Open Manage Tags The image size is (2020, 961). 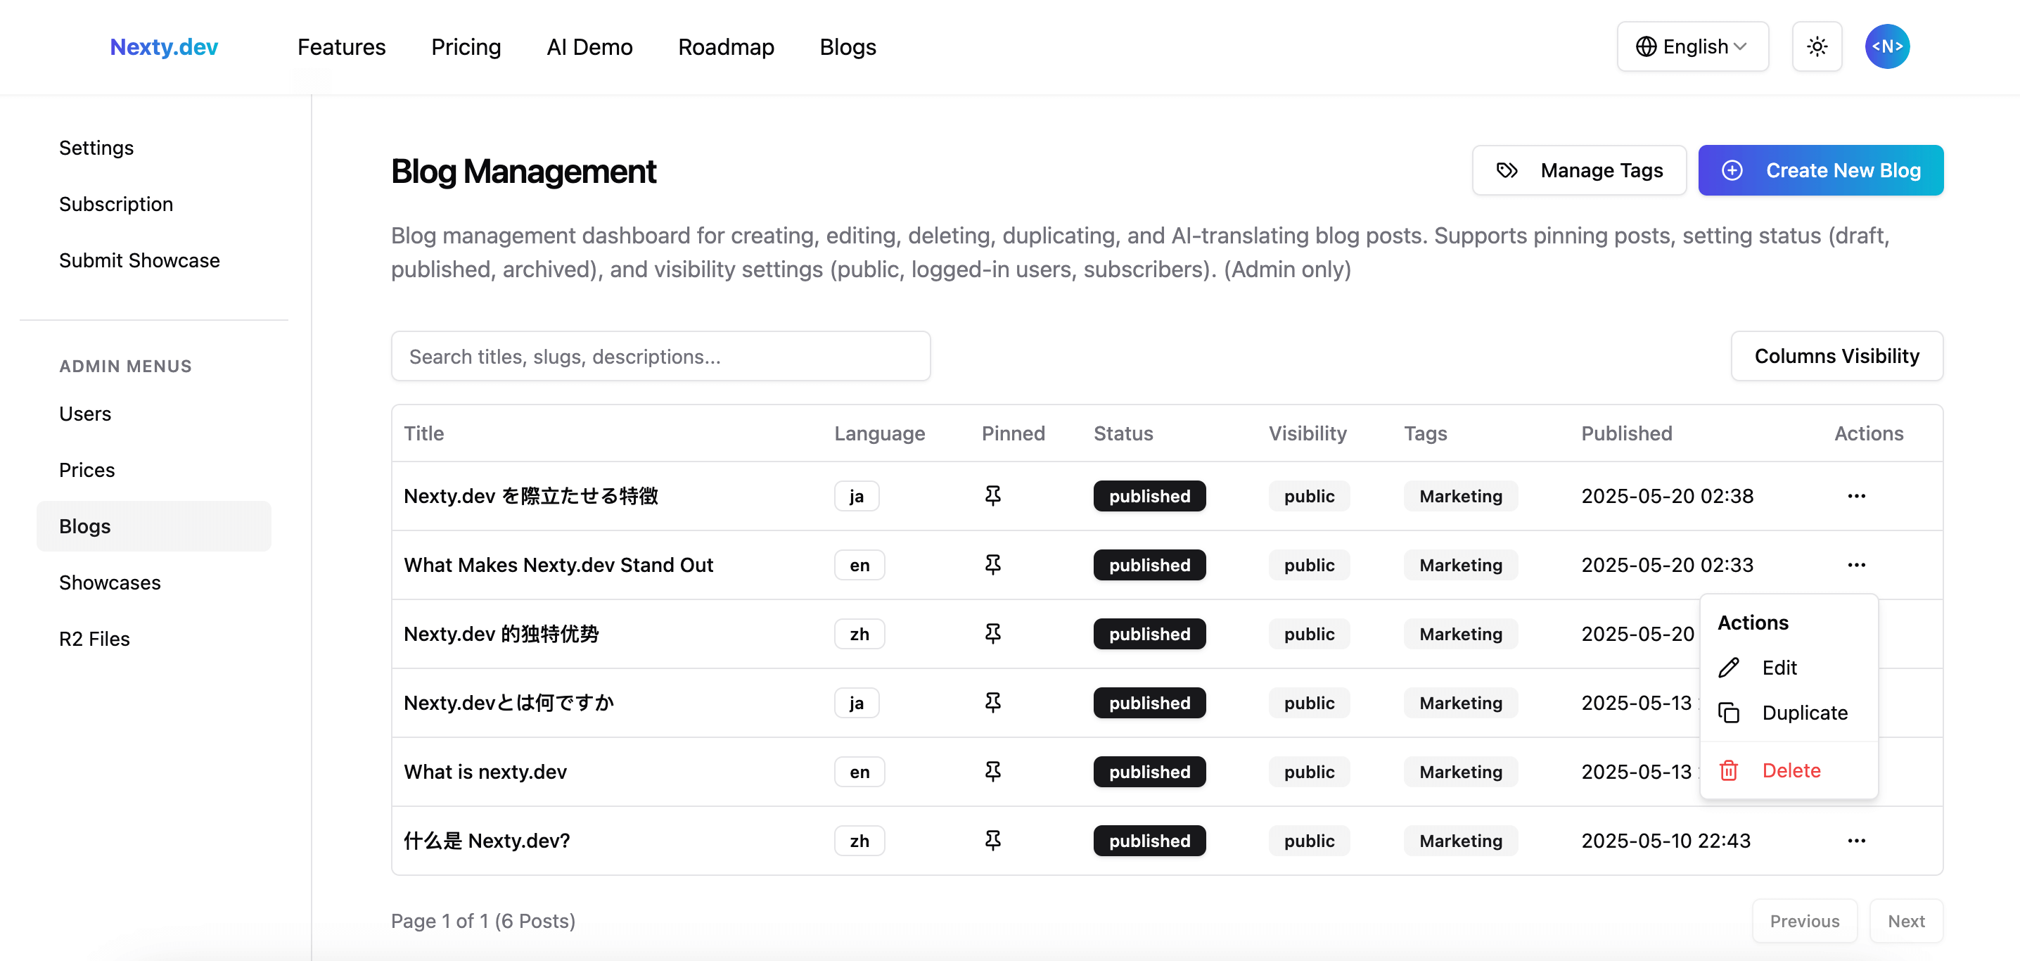pos(1578,170)
